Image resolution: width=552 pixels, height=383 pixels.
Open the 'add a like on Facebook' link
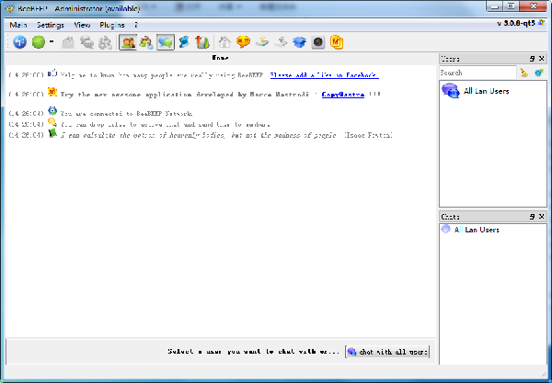[324, 73]
